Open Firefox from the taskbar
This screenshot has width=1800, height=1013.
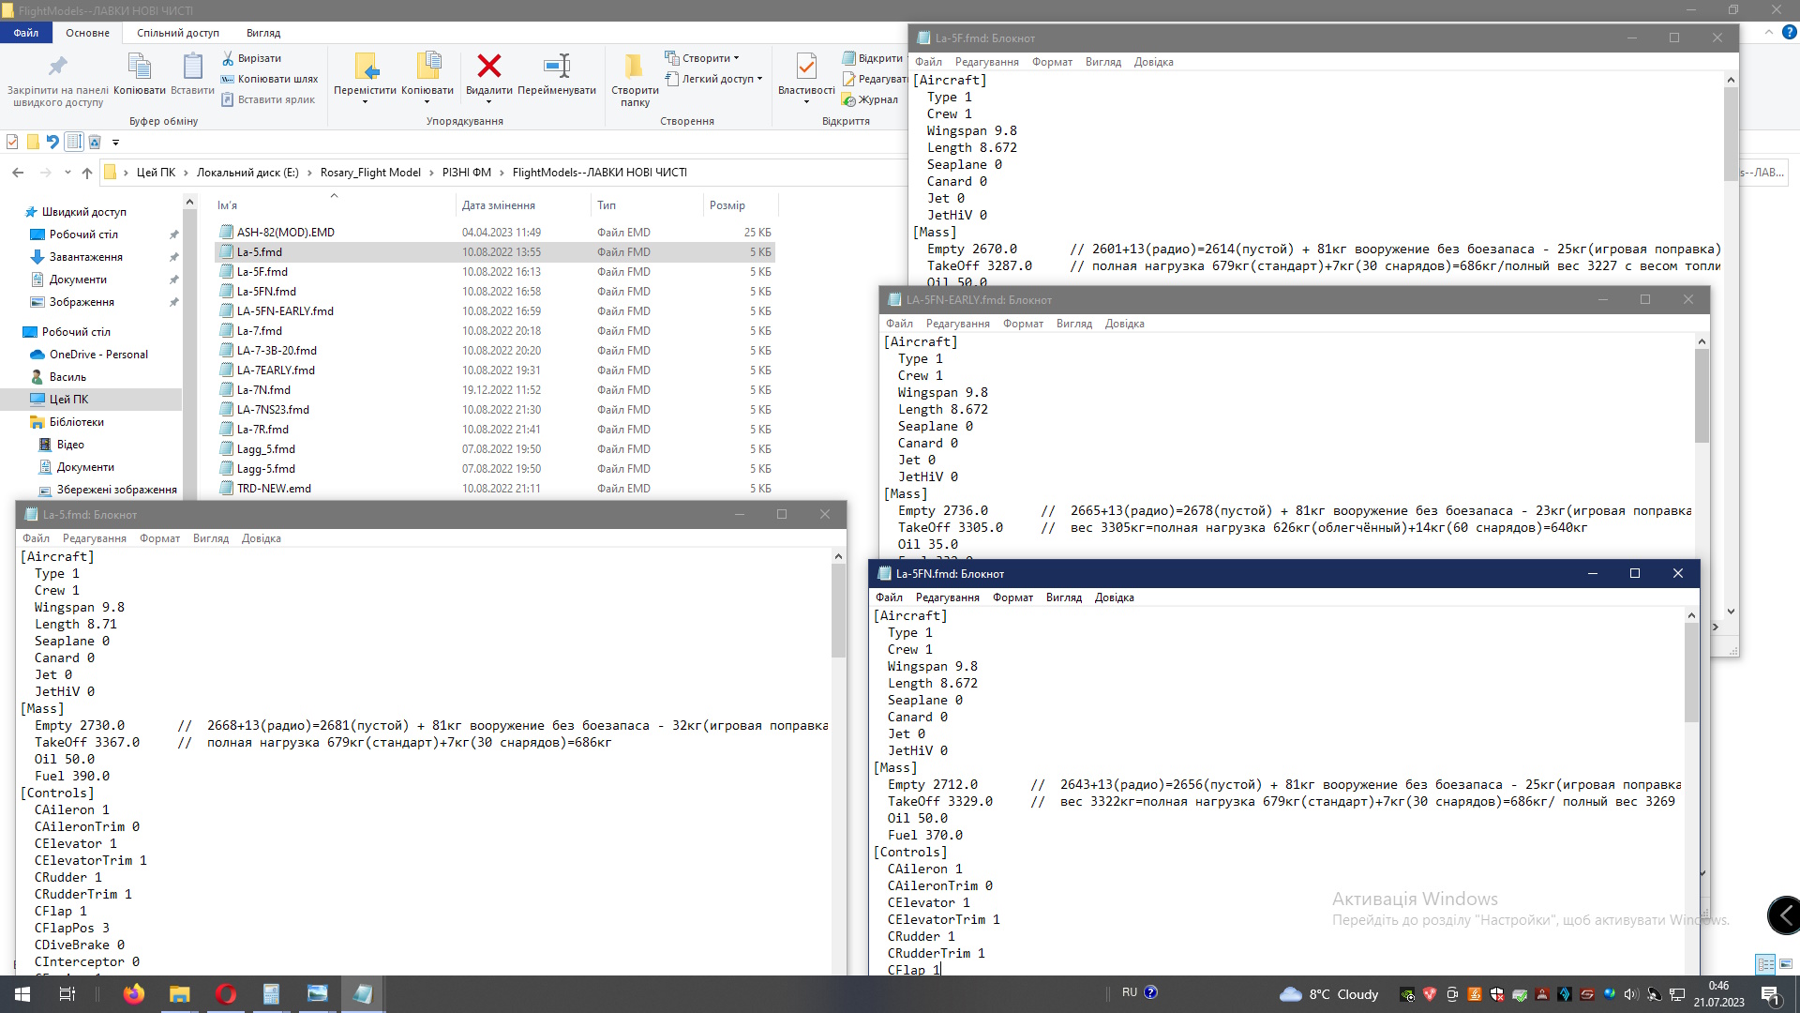[134, 994]
